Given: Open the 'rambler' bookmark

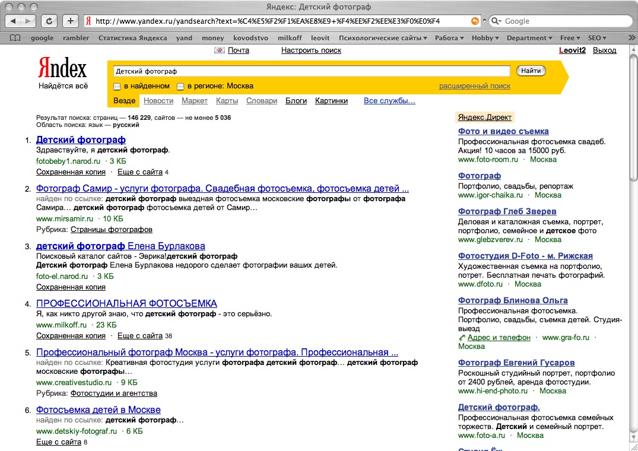Looking at the screenshot, I should click(x=76, y=38).
